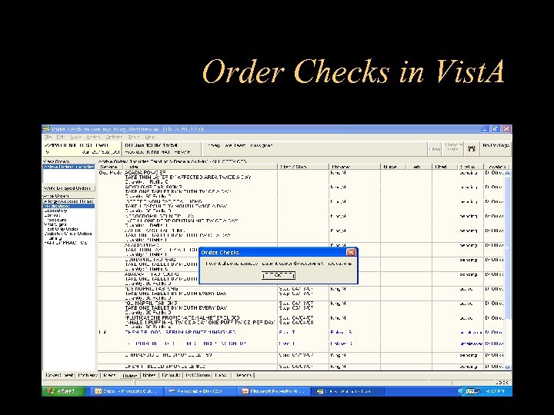The height and width of the screenshot is (415, 554).
Task: Open the Tools menu
Action: (x=134, y=137)
